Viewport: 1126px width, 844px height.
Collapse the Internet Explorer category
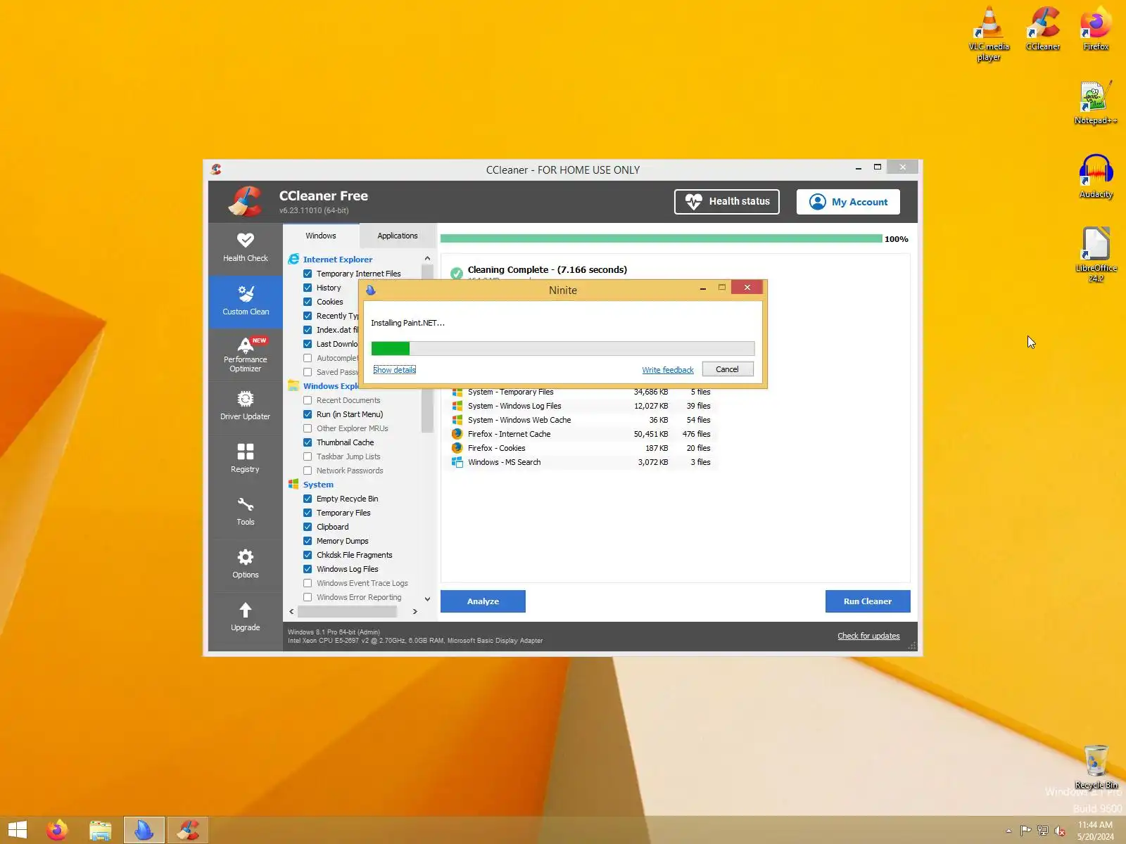[337, 260]
